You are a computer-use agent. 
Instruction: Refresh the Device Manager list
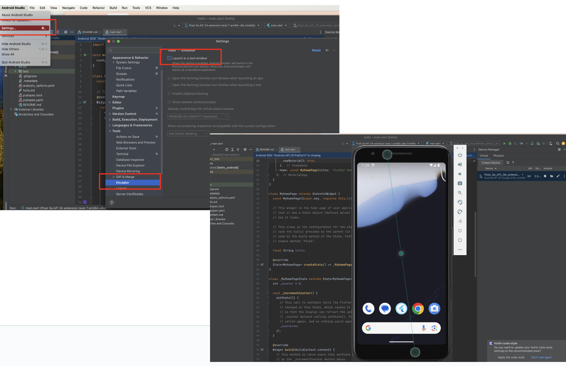pos(508,163)
